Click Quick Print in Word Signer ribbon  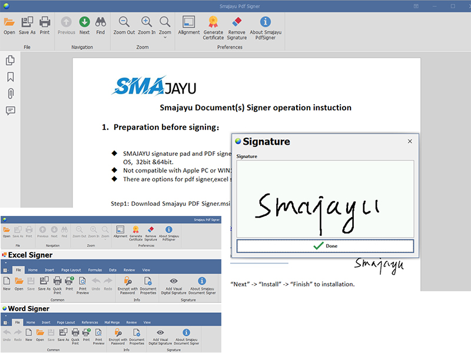tap(75, 337)
